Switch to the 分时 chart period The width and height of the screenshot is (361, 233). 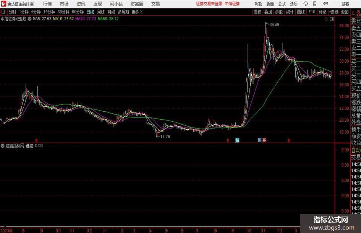pos(13,12)
